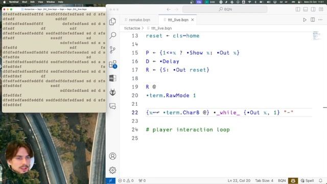This screenshot has height=184, width=327.
Task: Click Wi-Fi icon in macOS menu bar
Action: pyautogui.click(x=250, y=2)
